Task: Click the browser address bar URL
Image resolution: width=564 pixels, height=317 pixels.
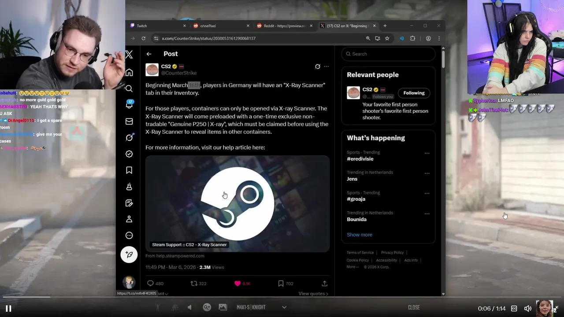Action: click(x=208, y=38)
